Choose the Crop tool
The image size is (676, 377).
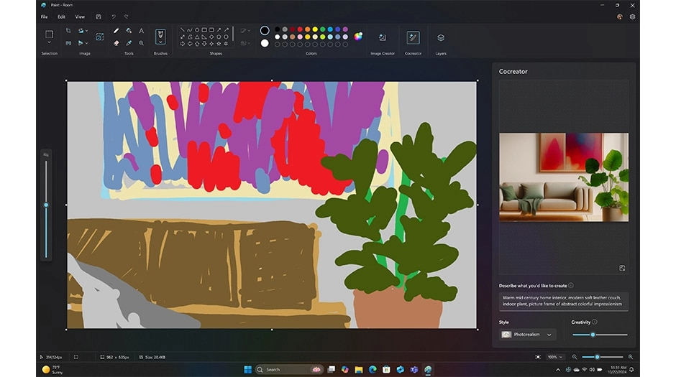(x=68, y=31)
